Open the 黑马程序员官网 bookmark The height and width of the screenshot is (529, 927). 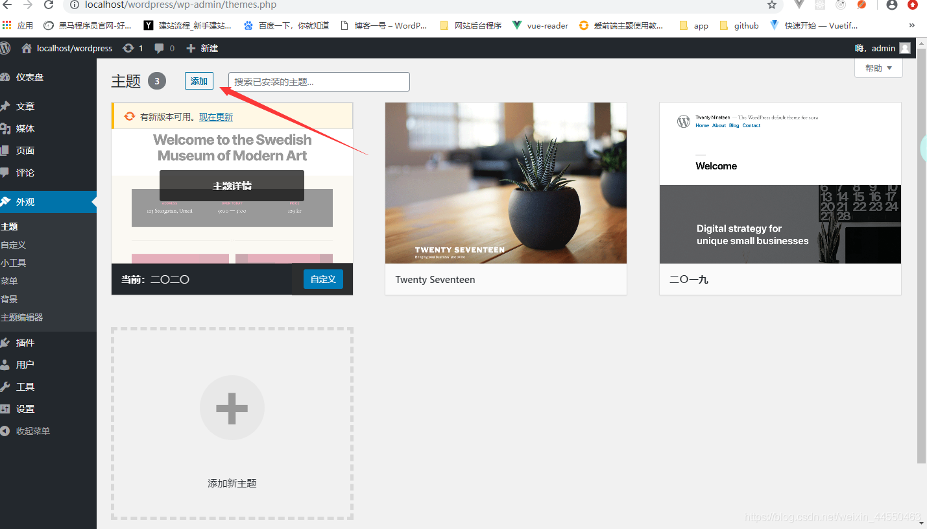[x=88, y=26]
